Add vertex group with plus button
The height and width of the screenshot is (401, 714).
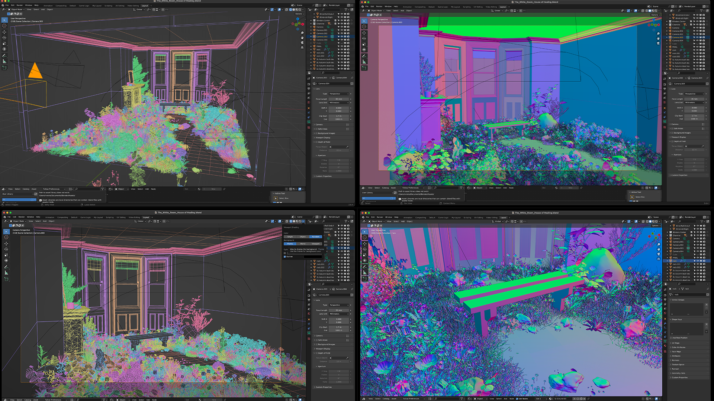[707, 304]
